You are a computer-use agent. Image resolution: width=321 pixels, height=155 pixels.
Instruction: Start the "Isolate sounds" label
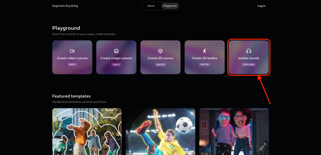click(249, 58)
